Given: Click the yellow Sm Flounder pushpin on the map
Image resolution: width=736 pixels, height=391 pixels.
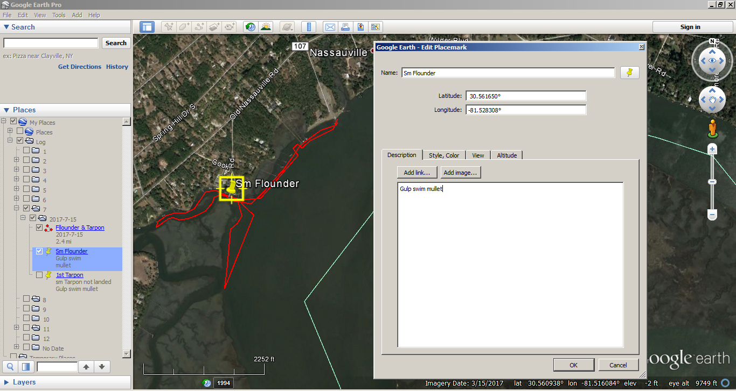Looking at the screenshot, I should tap(231, 187).
